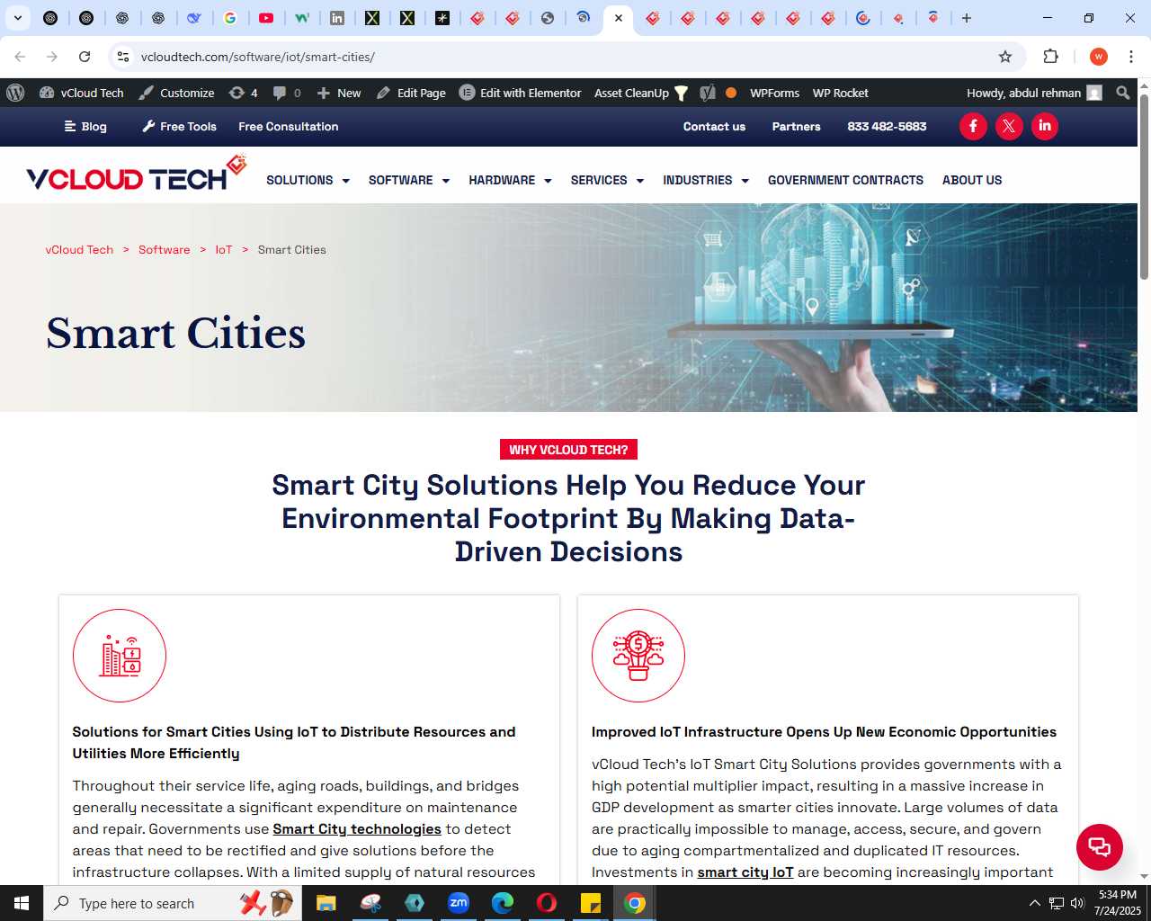Viewport: 1151px width, 921px height.
Task: Reload the page
Action: (x=85, y=57)
